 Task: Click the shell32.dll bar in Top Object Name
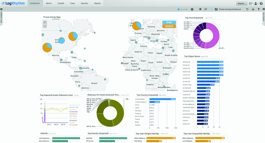tap(203, 124)
